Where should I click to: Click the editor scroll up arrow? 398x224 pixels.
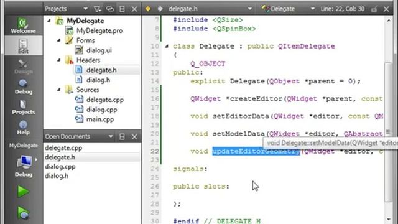point(389,21)
